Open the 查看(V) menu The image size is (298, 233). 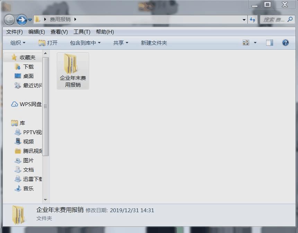click(x=59, y=32)
